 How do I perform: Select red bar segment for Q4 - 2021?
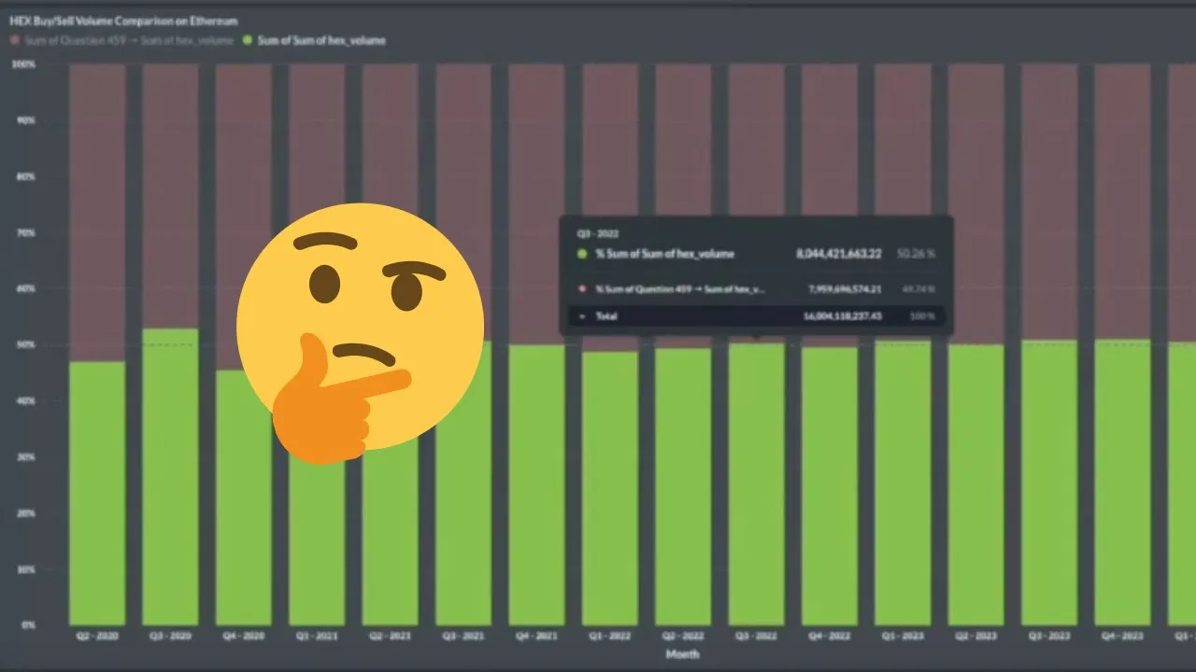pos(536,204)
